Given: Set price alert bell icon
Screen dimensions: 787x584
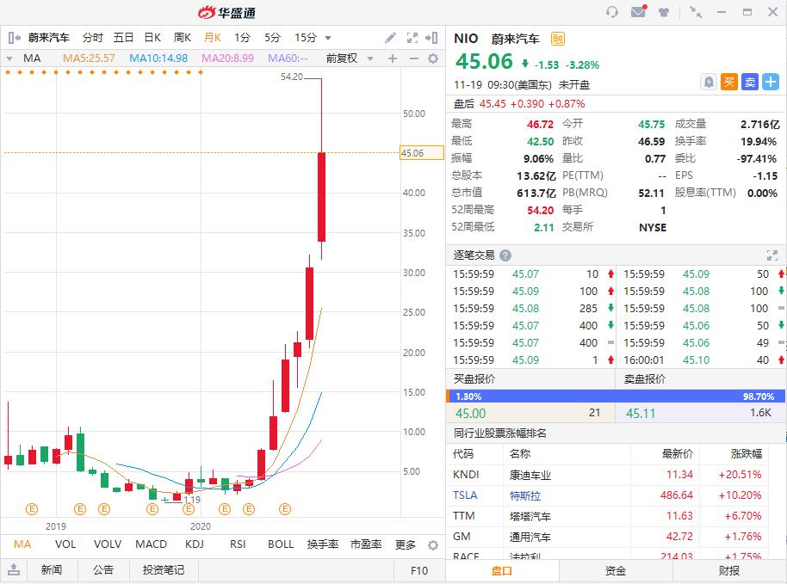Looking at the screenshot, I should (708, 82).
